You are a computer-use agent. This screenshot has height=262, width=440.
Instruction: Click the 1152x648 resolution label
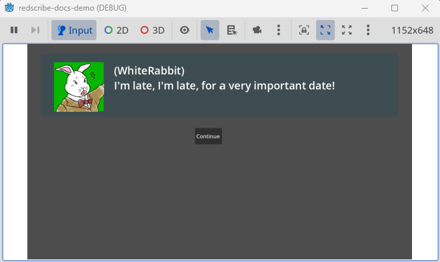(x=412, y=30)
